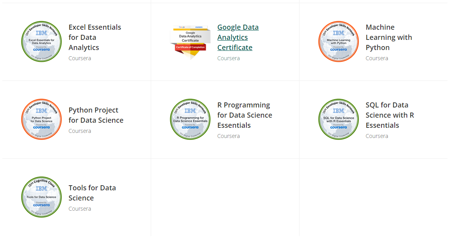Click the Tools for Data Science badge
This screenshot has height=238, width=449.
click(x=41, y=197)
